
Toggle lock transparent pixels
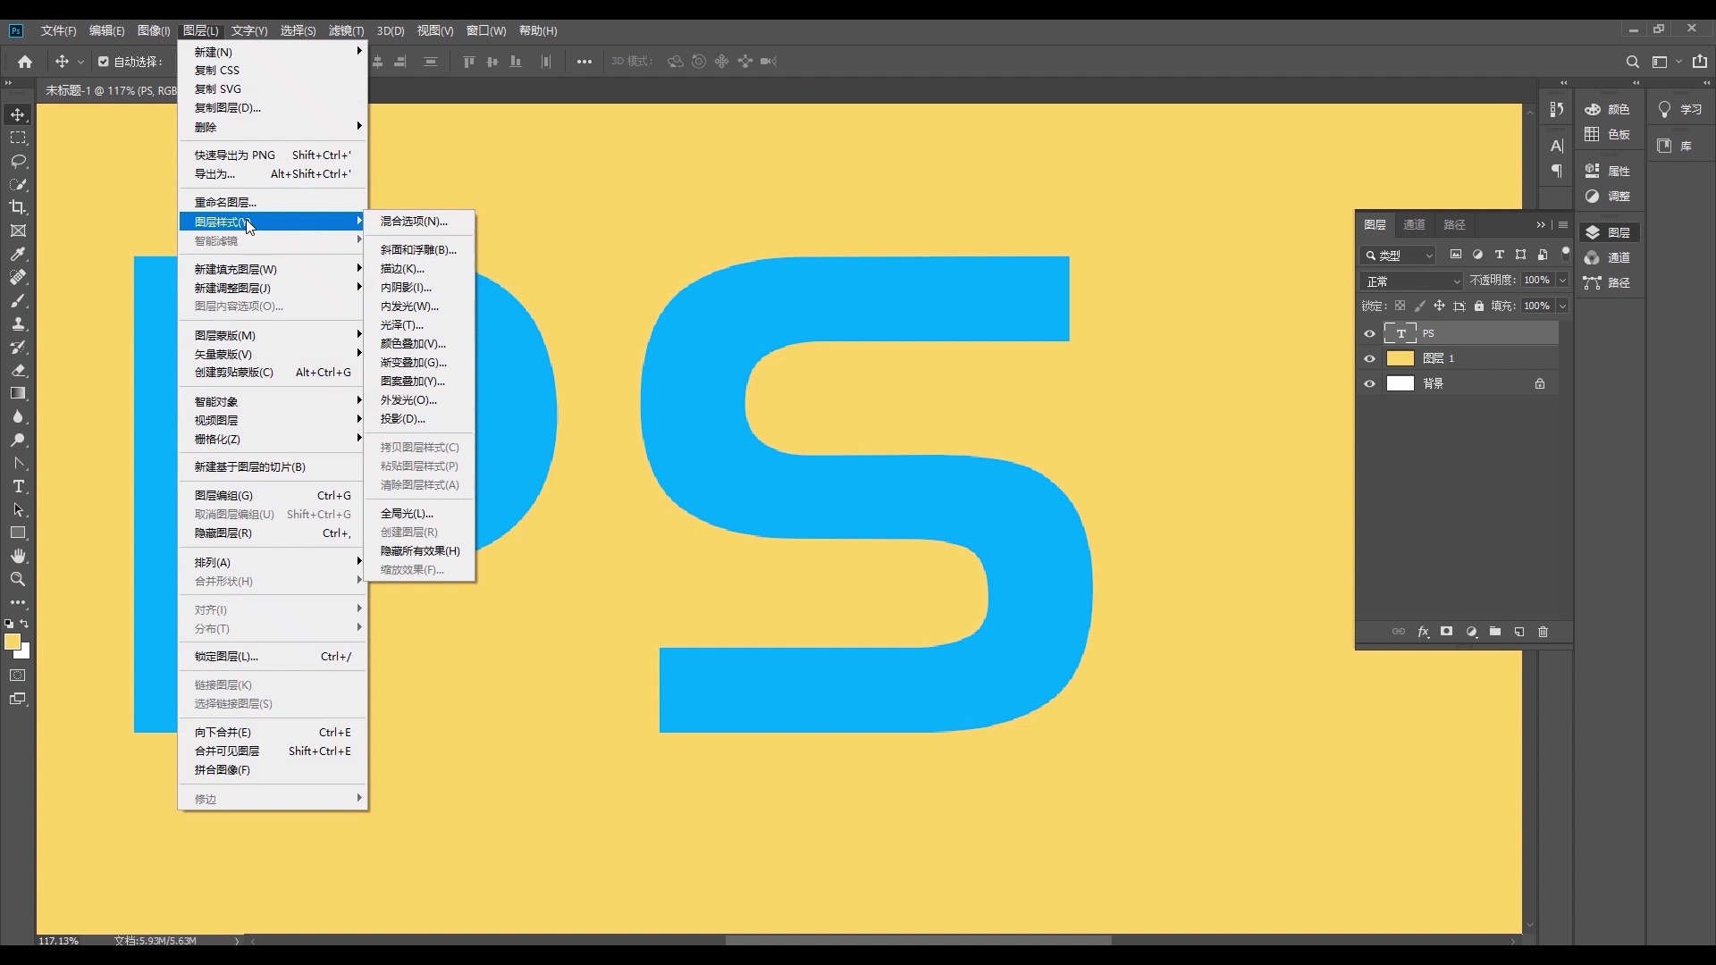pyautogui.click(x=1400, y=306)
